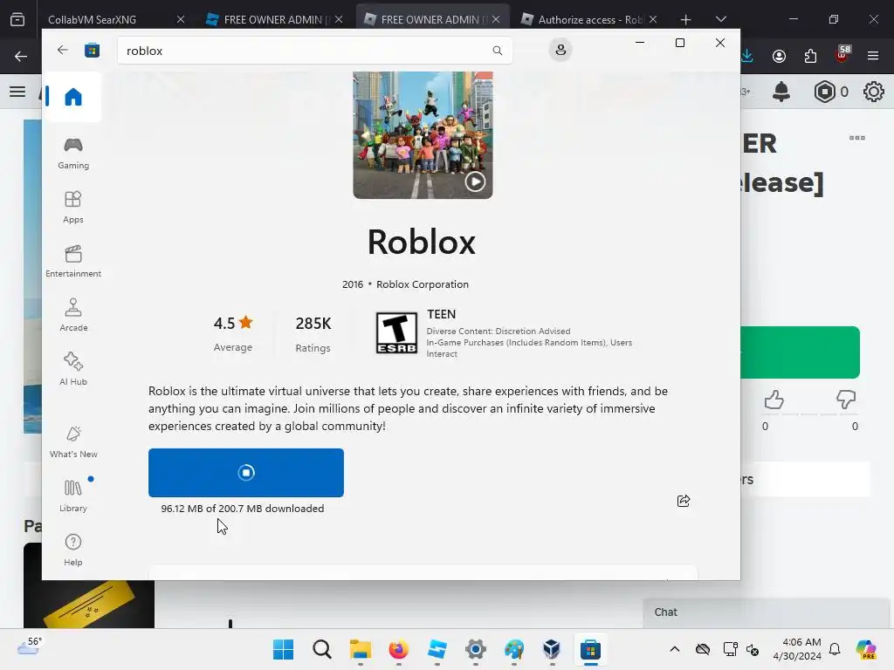
Task: Open the browser extensions puzzle icon
Action: click(x=810, y=56)
